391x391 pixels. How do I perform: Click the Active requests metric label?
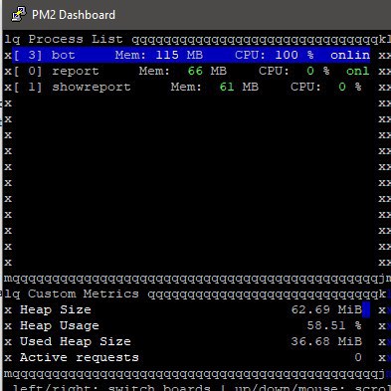pyautogui.click(x=80, y=357)
